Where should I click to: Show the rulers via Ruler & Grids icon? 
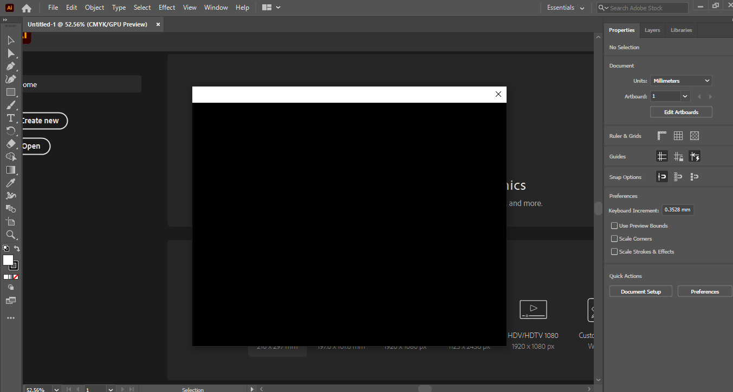(x=661, y=135)
